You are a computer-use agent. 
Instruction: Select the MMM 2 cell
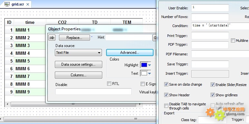[30, 38]
